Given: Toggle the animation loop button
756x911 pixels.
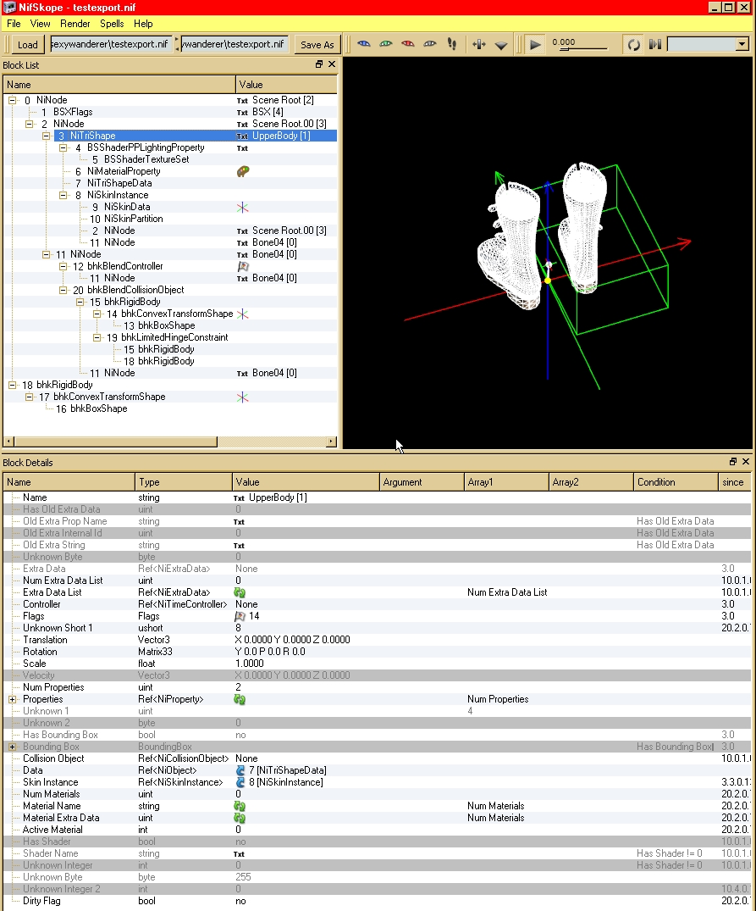Looking at the screenshot, I should click(x=633, y=45).
